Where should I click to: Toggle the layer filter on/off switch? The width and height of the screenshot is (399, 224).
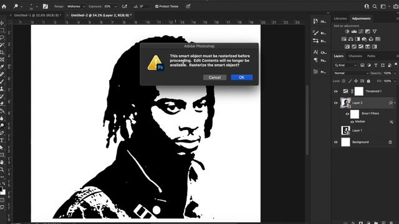(x=396, y=65)
